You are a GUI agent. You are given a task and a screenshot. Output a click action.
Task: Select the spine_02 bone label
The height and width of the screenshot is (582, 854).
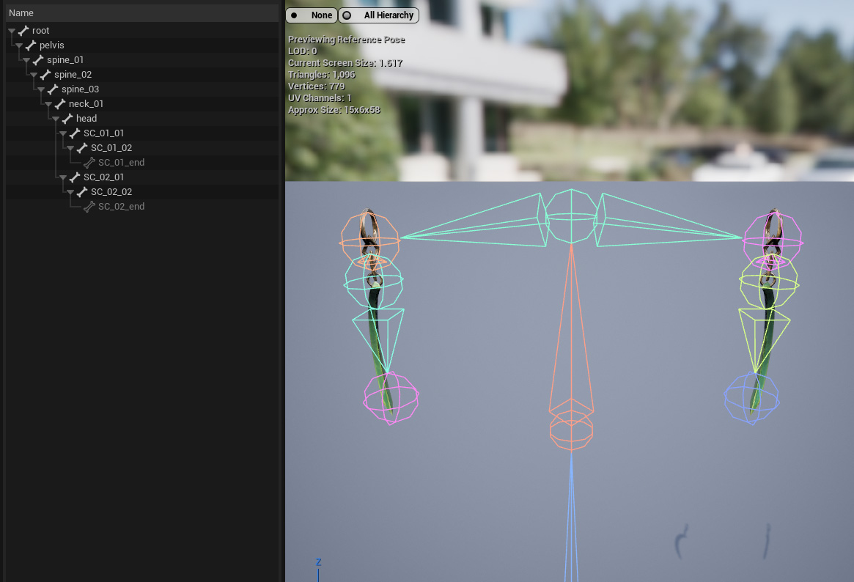[73, 75]
